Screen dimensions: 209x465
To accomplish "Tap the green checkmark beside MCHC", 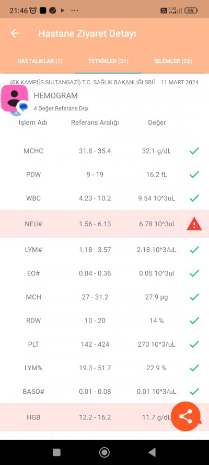I will [x=194, y=151].
